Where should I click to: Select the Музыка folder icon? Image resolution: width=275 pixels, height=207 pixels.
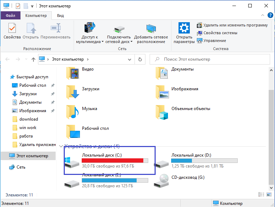click(x=72, y=112)
